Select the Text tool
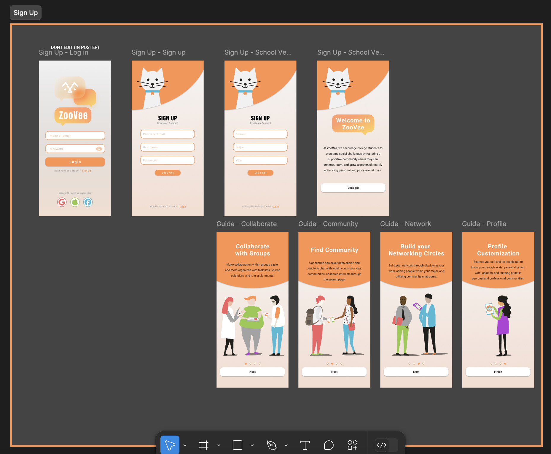 [305, 445]
